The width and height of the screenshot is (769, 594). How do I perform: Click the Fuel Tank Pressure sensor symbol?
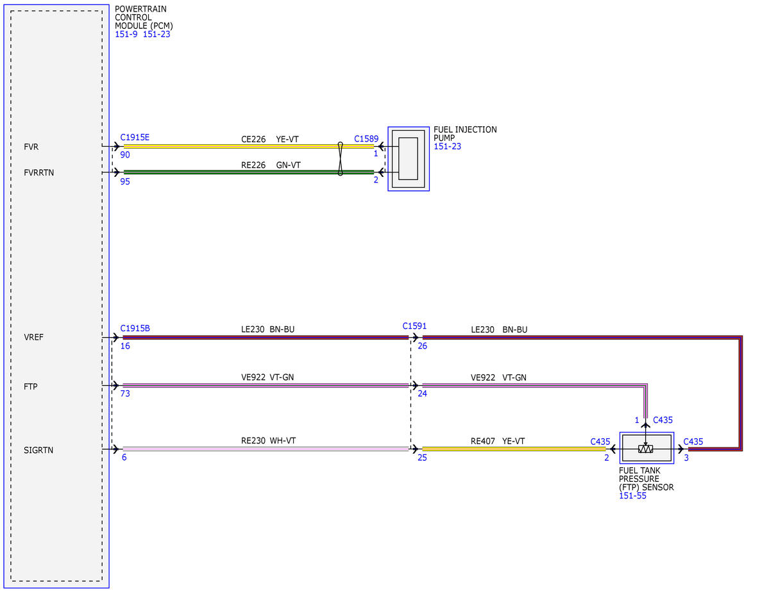click(646, 448)
